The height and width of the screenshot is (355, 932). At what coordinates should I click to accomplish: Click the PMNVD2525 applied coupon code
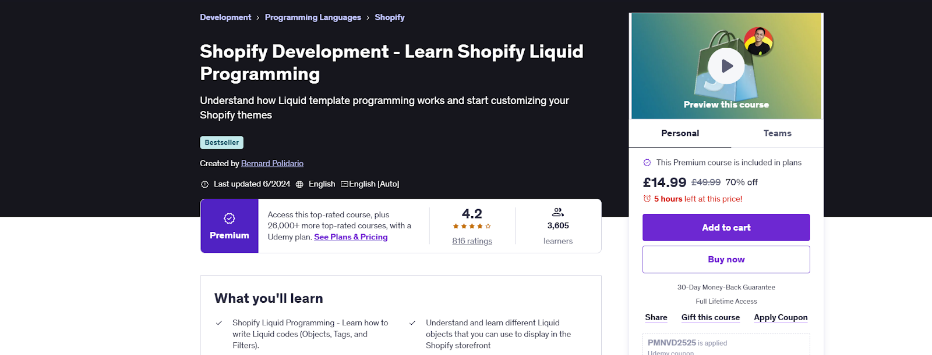point(672,343)
